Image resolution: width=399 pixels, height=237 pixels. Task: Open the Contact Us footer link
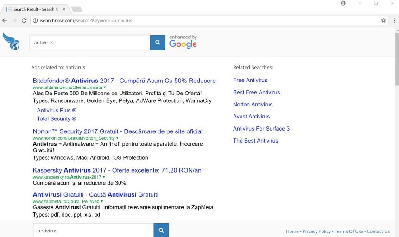click(x=378, y=231)
